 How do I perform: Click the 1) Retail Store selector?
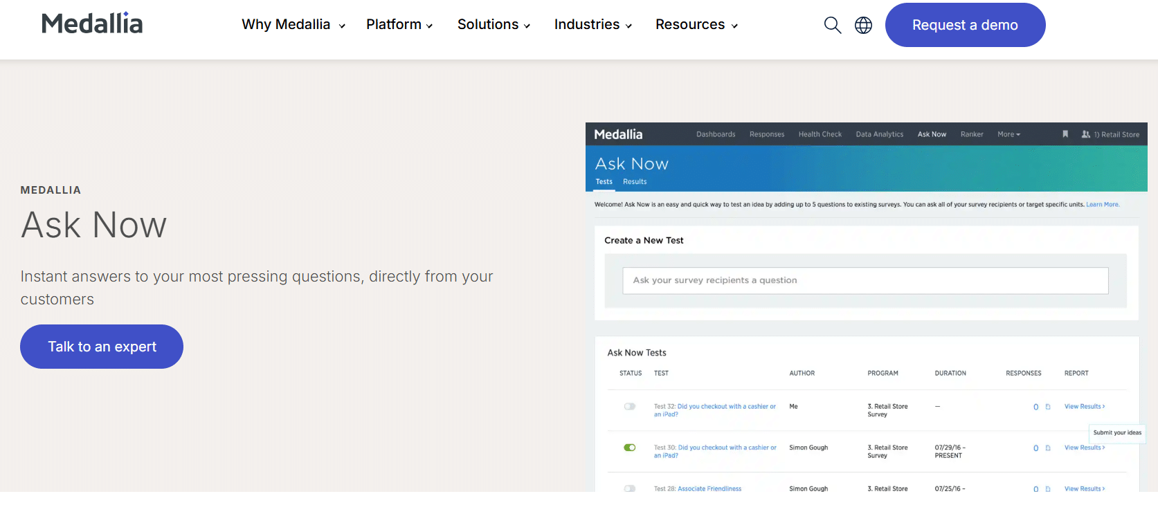[1116, 134]
